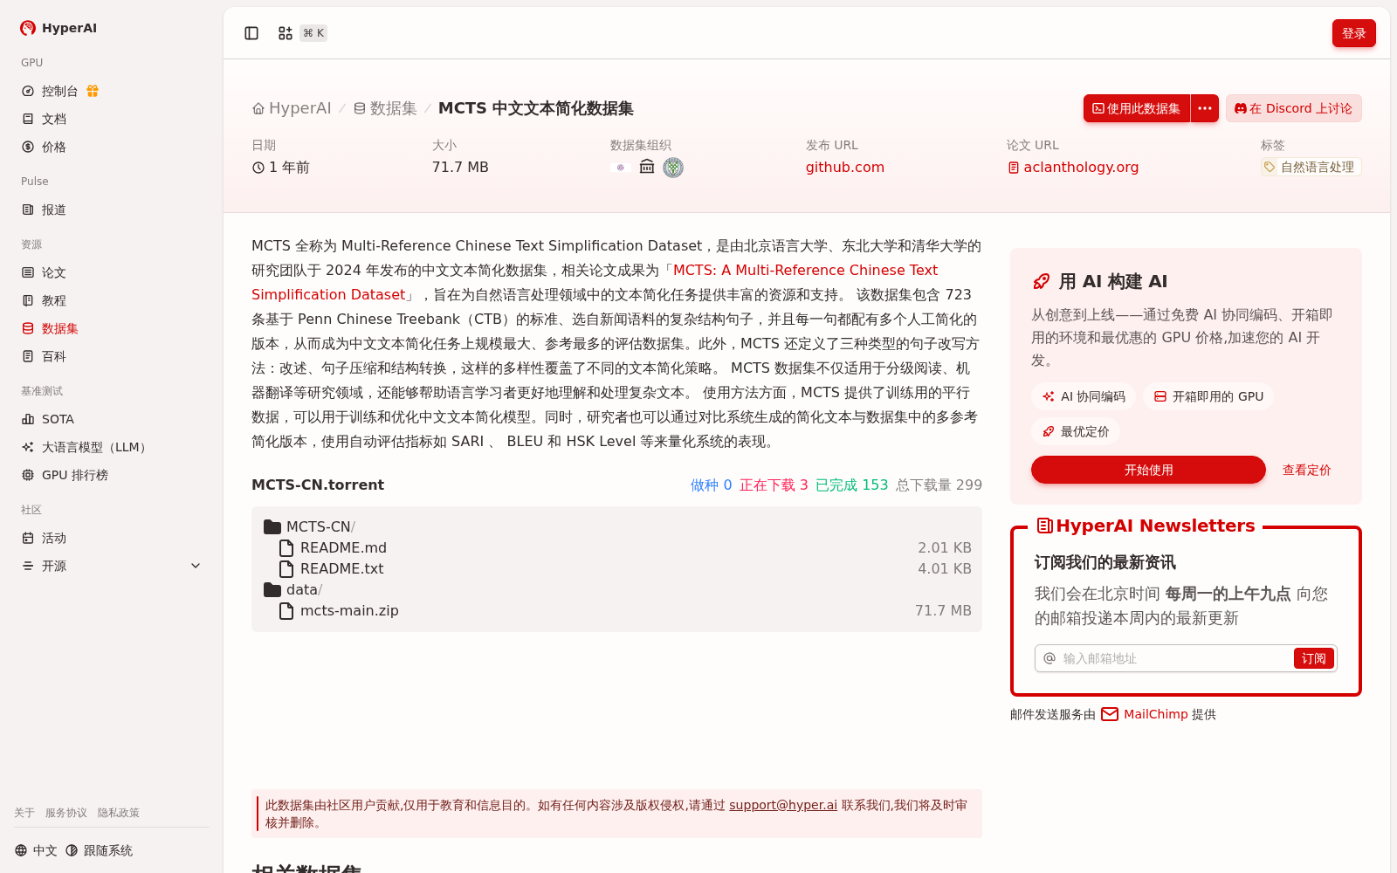Go to the HyperAI breadcrumb home link
This screenshot has width=1397, height=873.
pyautogui.click(x=292, y=108)
